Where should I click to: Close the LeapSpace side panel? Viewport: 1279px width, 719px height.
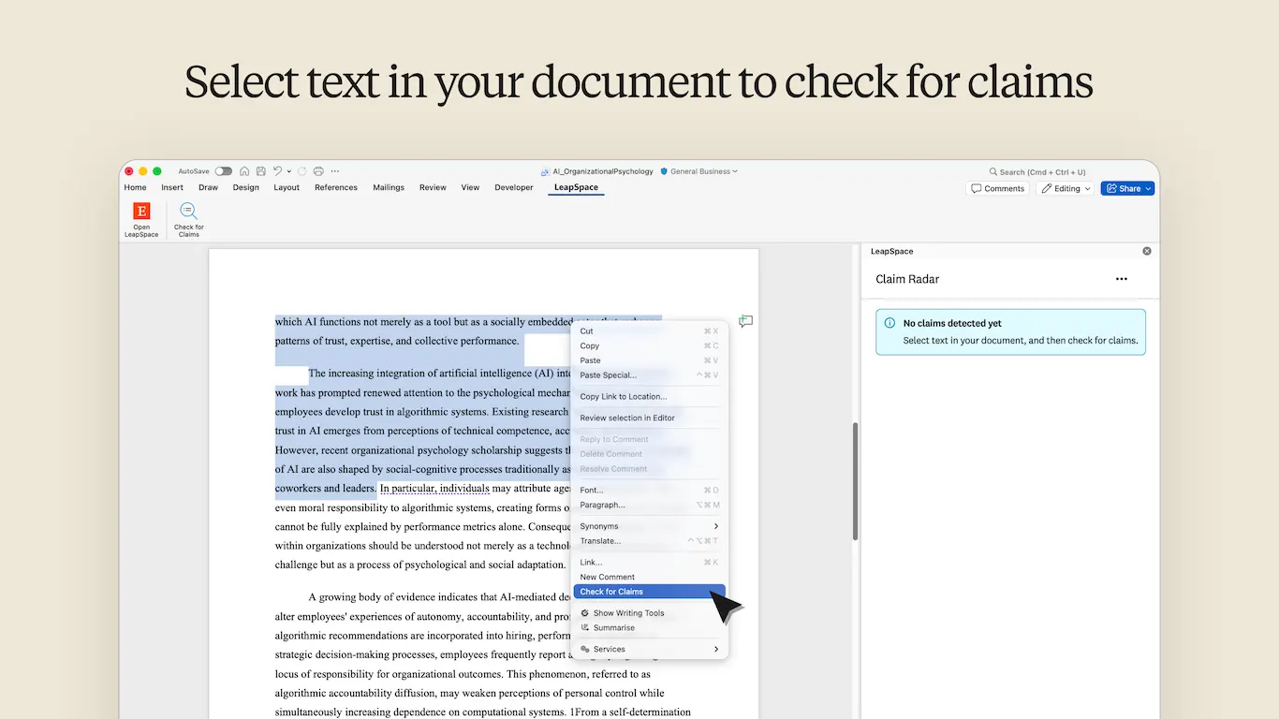[x=1147, y=251]
